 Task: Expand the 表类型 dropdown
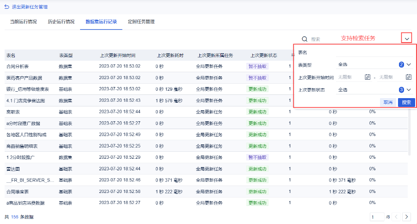(409, 64)
